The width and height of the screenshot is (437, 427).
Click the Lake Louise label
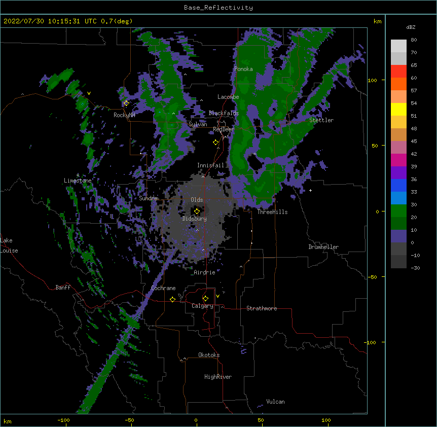click(8, 245)
